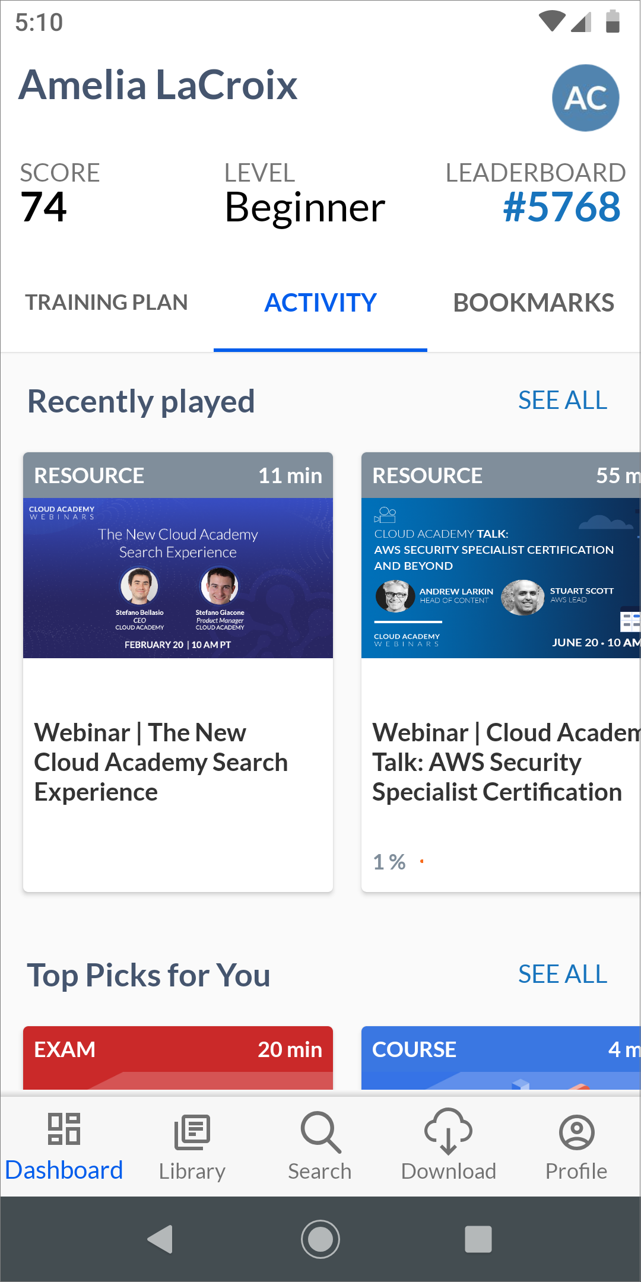Tap the Top Picks for You heading
The image size is (641, 1282).
click(x=148, y=975)
